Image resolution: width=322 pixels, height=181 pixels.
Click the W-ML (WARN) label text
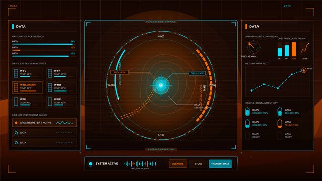[x=28, y=85]
